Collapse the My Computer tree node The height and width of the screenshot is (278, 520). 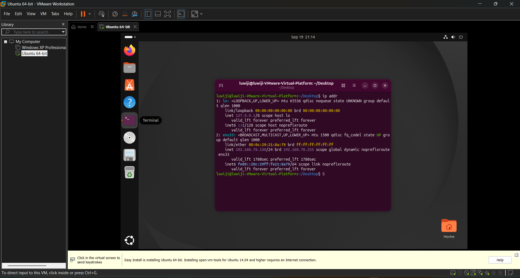pyautogui.click(x=5, y=42)
